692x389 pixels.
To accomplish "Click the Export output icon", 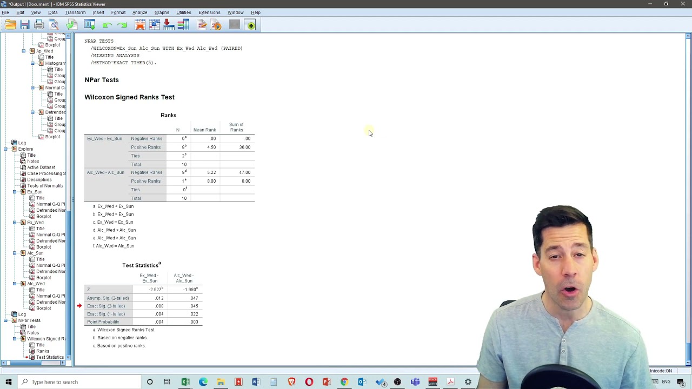I will pos(71,25).
